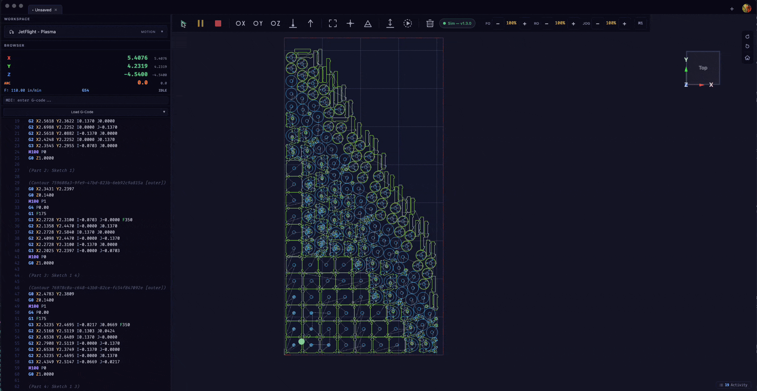Click the top refresh icon beside the view cube
757x391 pixels.
click(747, 37)
